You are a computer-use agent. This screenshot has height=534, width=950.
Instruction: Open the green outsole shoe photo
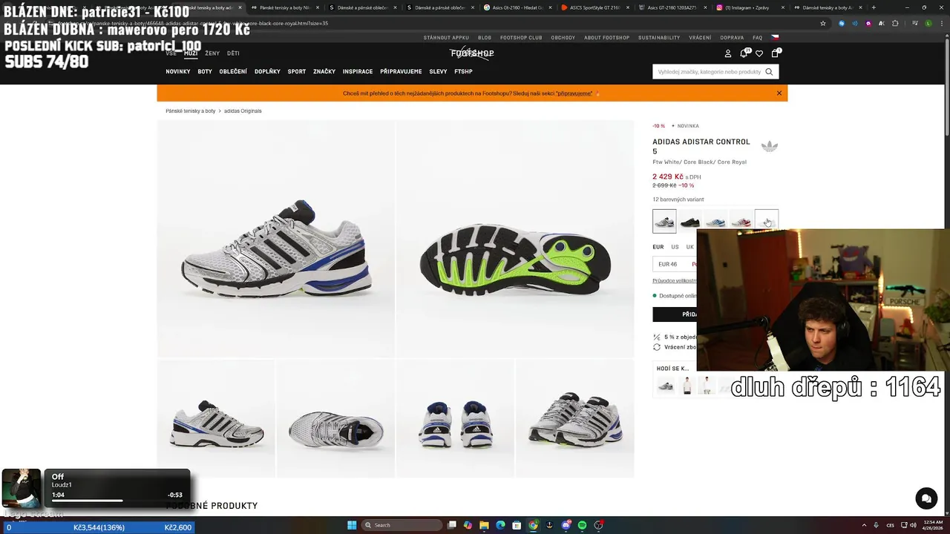click(x=515, y=239)
